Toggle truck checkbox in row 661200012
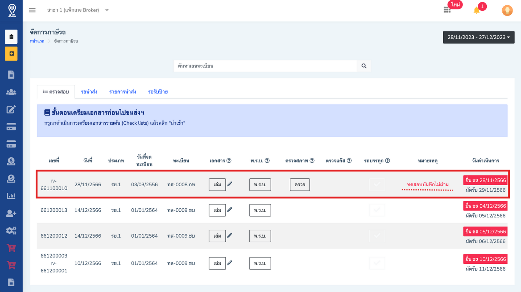521x292 pixels. 377,236
